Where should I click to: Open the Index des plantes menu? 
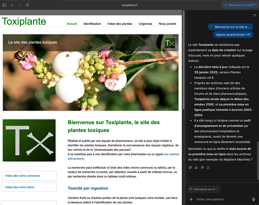(120, 24)
